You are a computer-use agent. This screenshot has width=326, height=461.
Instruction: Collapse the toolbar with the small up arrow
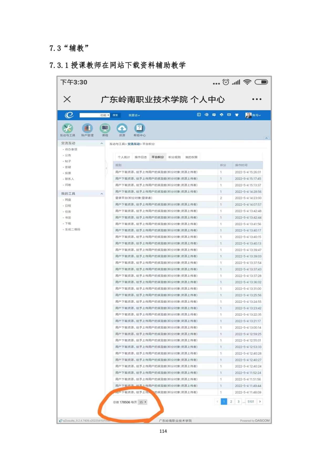point(266,138)
